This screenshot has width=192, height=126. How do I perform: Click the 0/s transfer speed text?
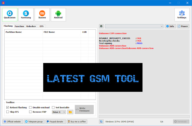162,121
